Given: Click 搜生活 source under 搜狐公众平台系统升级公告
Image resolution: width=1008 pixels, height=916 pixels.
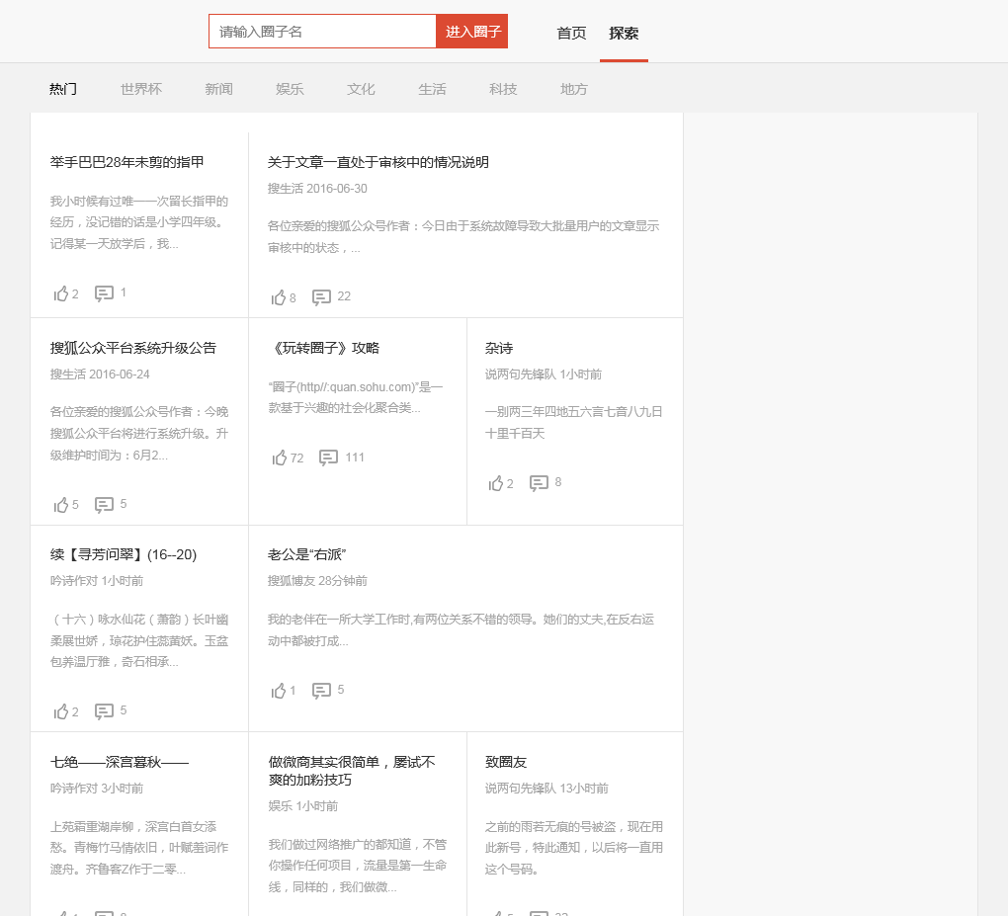Looking at the screenshot, I should 68,375.
